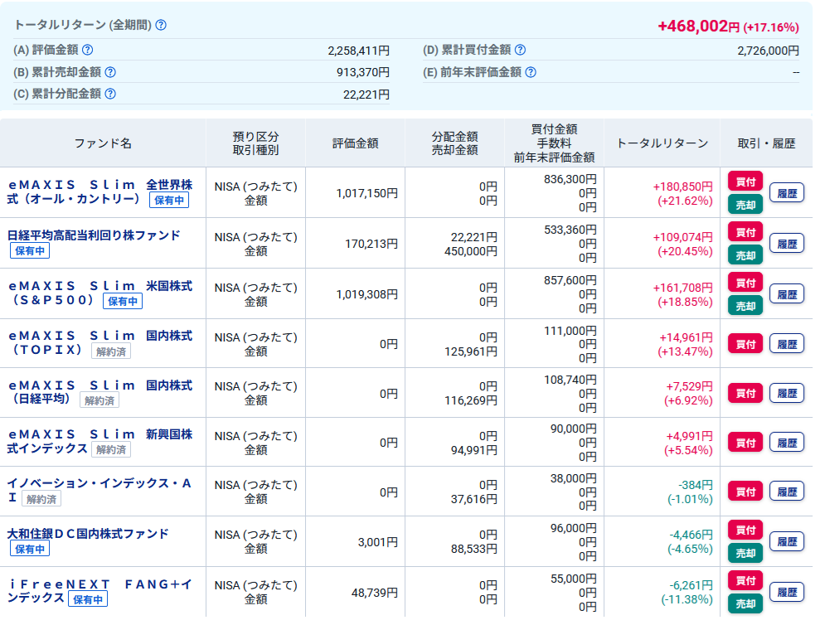
Task: Click 売却 button for 全世界株式 fund
Action: 745,206
